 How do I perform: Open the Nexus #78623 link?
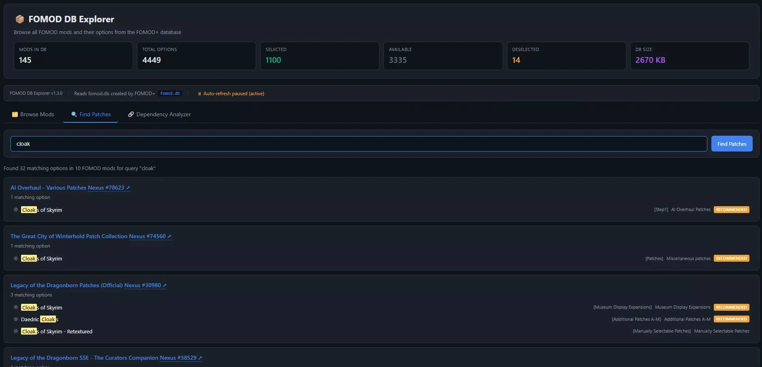click(x=109, y=188)
